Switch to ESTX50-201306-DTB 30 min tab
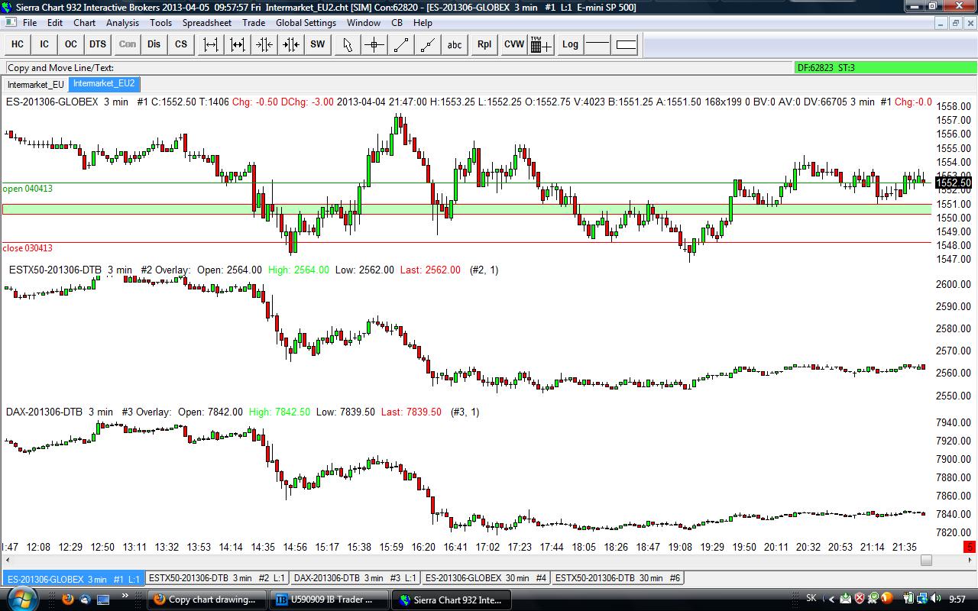The width and height of the screenshot is (978, 611). 617,578
